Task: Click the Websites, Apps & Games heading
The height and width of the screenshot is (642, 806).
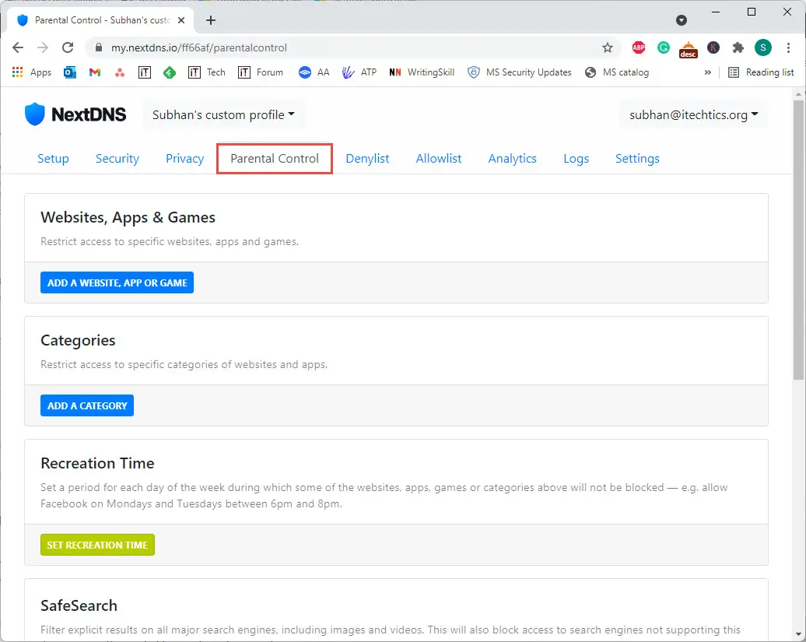Action: [128, 217]
